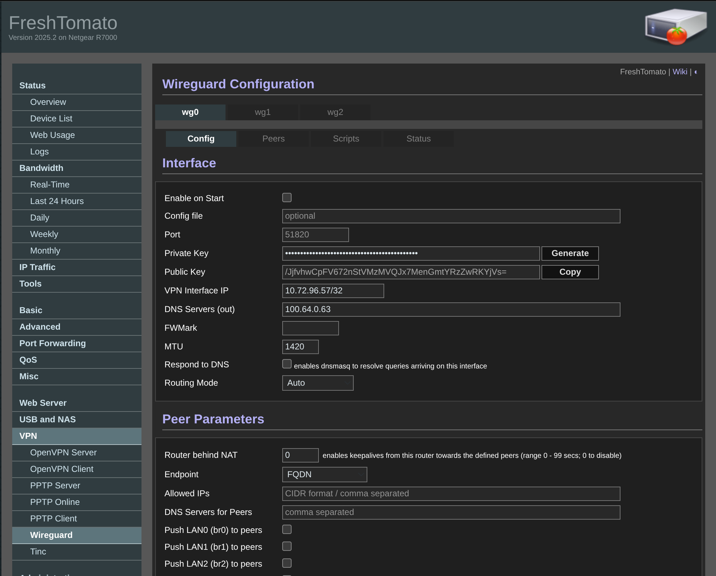Image resolution: width=716 pixels, height=576 pixels.
Task: Select Wireguard in the VPN menu
Action: coord(77,535)
